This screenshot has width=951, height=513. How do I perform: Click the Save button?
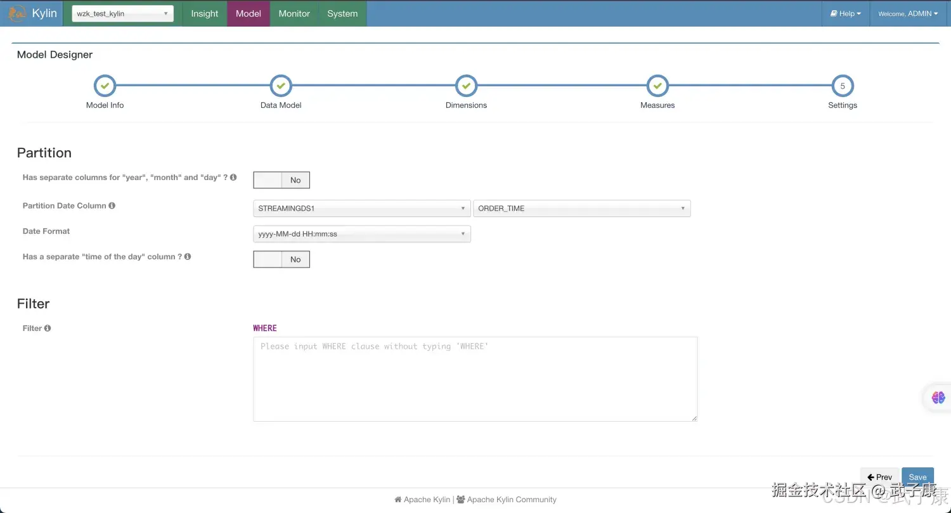click(917, 476)
